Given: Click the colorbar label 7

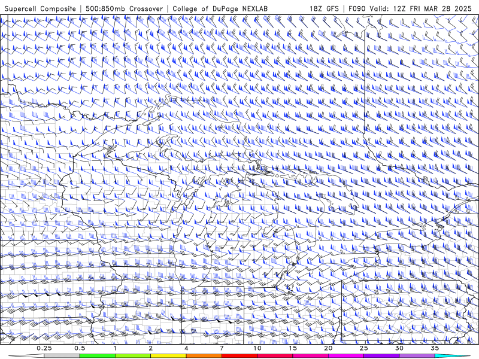Looking at the screenshot, I should click(x=222, y=348).
